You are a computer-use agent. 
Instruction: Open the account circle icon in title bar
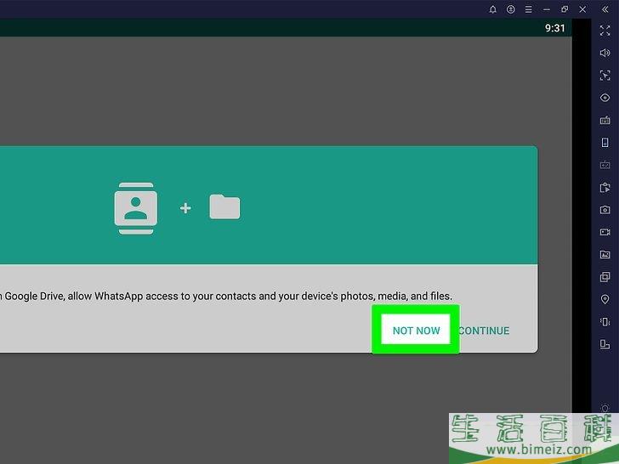tap(510, 9)
